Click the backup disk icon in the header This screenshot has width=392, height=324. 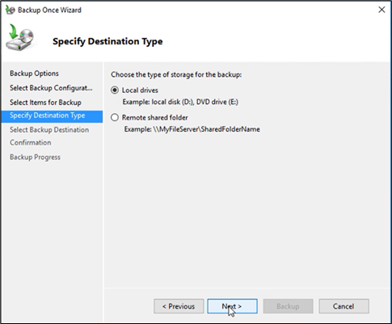click(20, 37)
